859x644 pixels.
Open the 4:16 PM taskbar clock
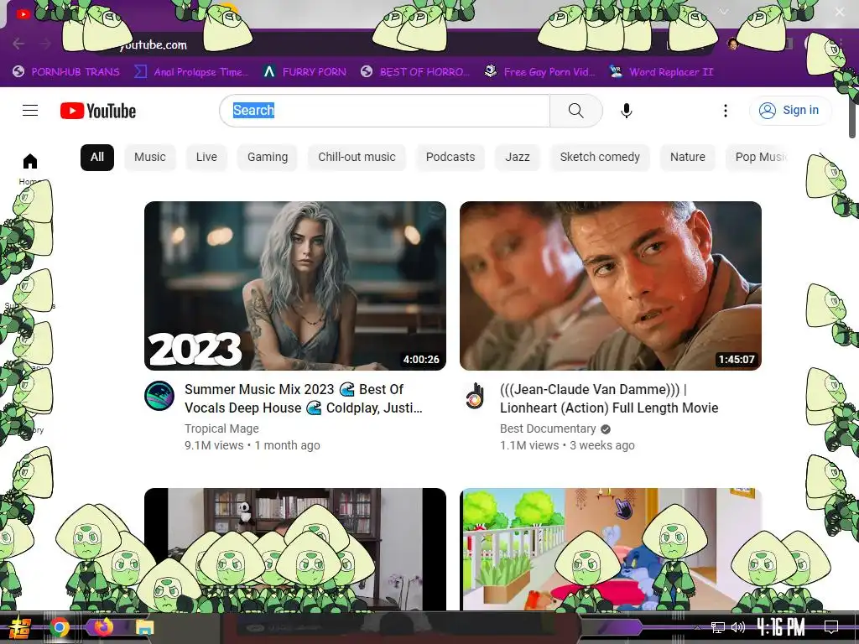[781, 627]
